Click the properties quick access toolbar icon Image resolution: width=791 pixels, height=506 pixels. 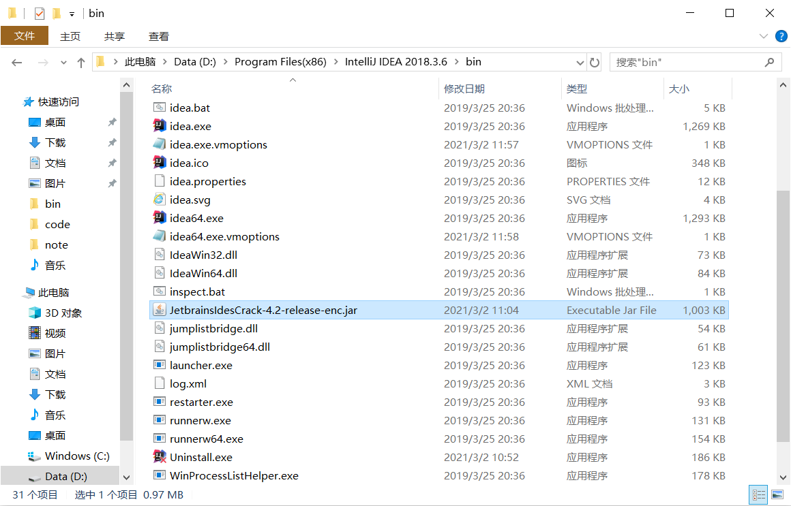(40, 14)
